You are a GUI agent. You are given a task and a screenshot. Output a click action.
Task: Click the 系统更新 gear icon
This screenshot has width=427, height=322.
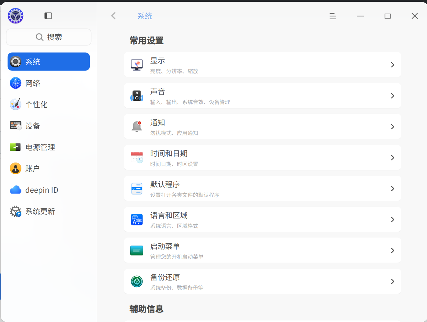click(x=16, y=211)
